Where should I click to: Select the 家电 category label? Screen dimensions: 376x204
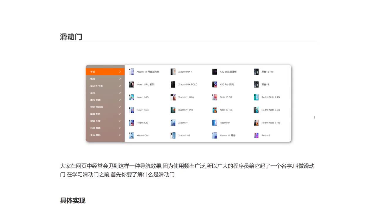pos(93,93)
